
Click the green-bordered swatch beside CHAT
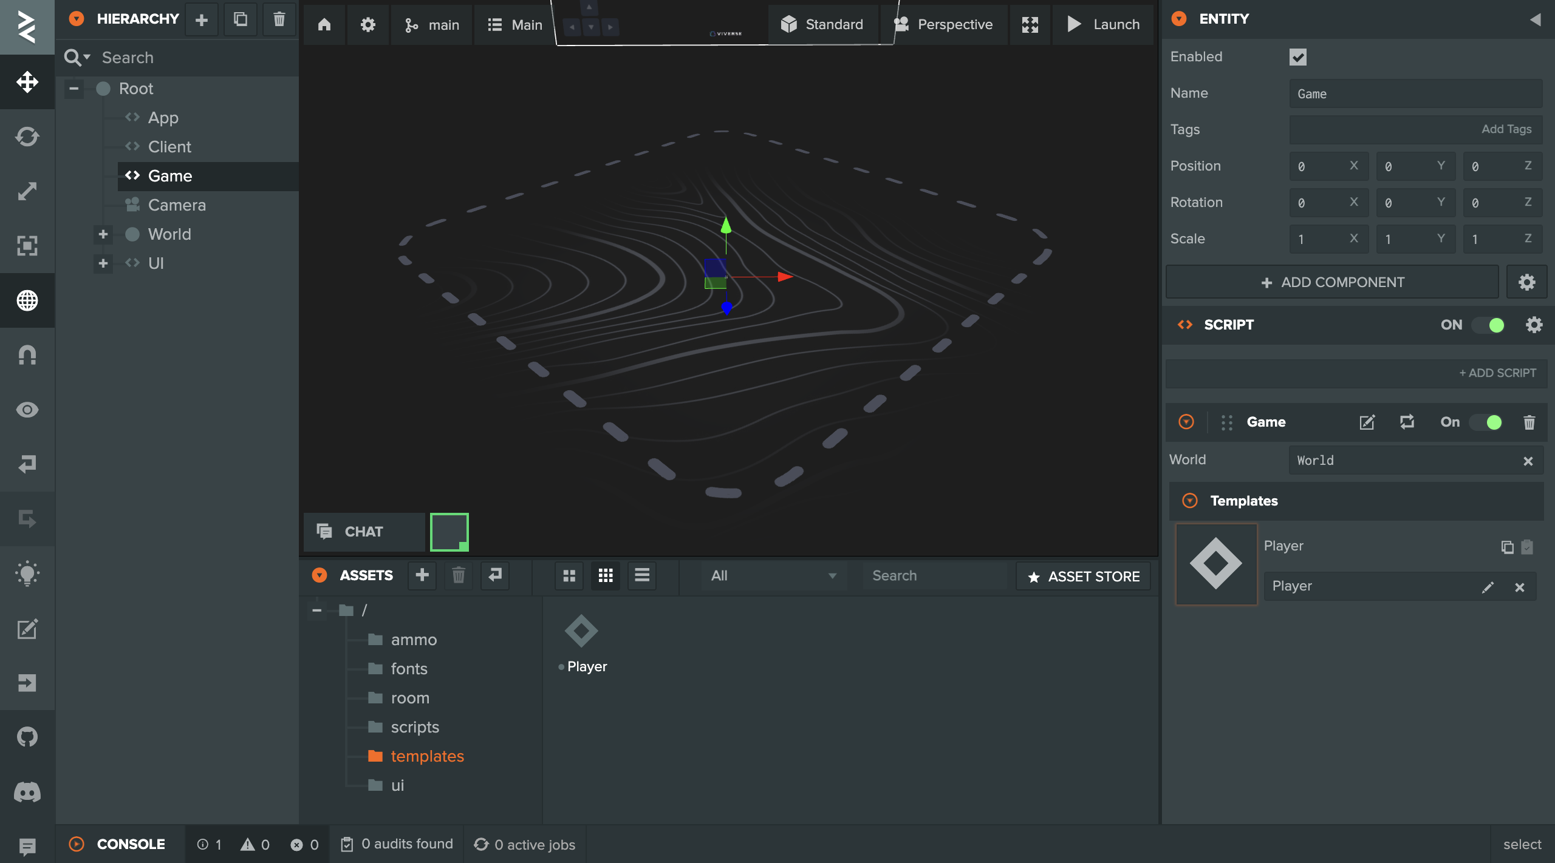(449, 532)
